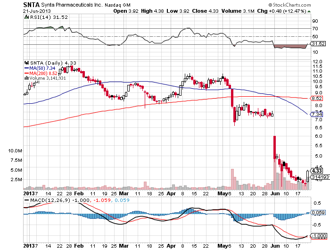
Task: Click the red MA(200) legend line marker
Action: (26, 73)
